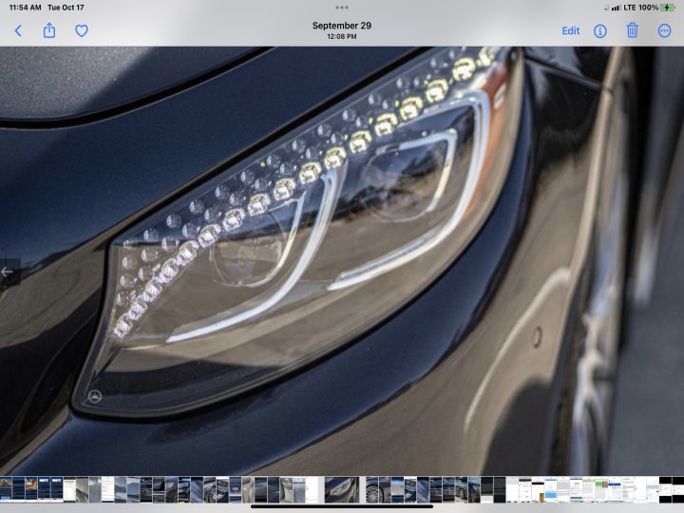Open the More options ellipsis menu
This screenshot has height=513, width=684.
(664, 31)
